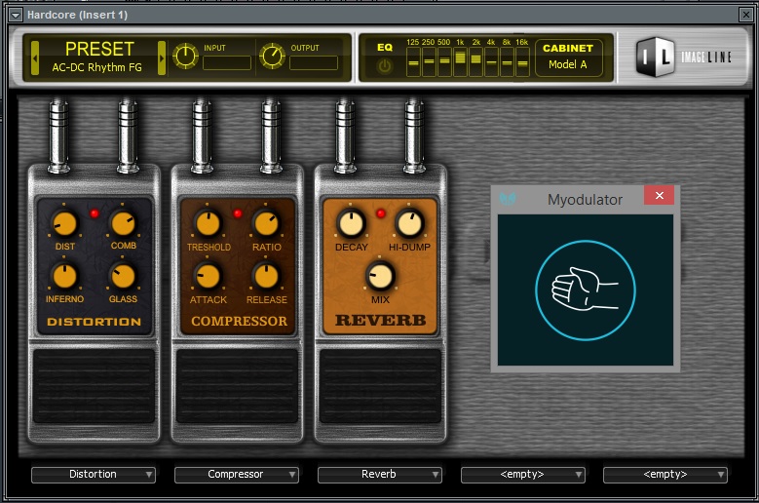Close the Hardcore plugin window
The width and height of the screenshot is (759, 503).
coord(746,15)
